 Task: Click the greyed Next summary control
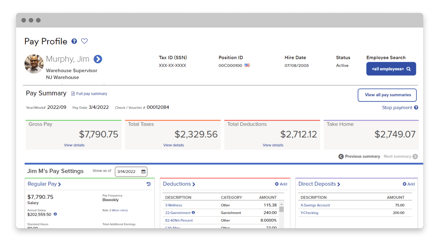[401, 156]
